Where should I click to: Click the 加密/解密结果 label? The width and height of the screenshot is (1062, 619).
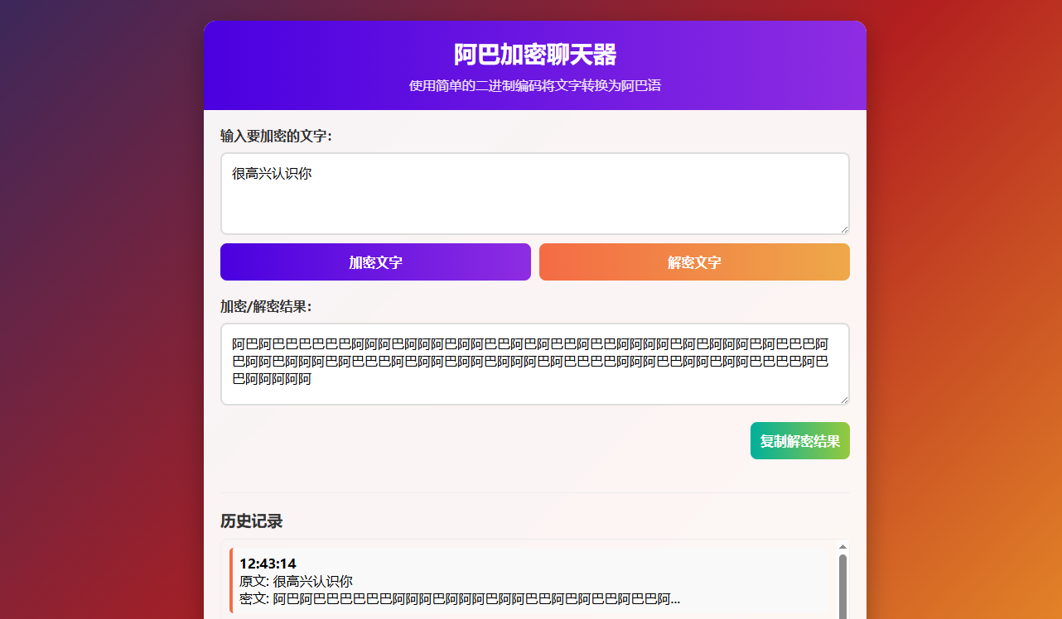click(x=266, y=307)
